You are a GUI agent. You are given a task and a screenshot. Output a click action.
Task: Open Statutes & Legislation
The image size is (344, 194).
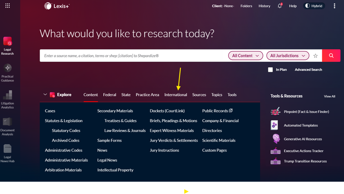[64, 121]
